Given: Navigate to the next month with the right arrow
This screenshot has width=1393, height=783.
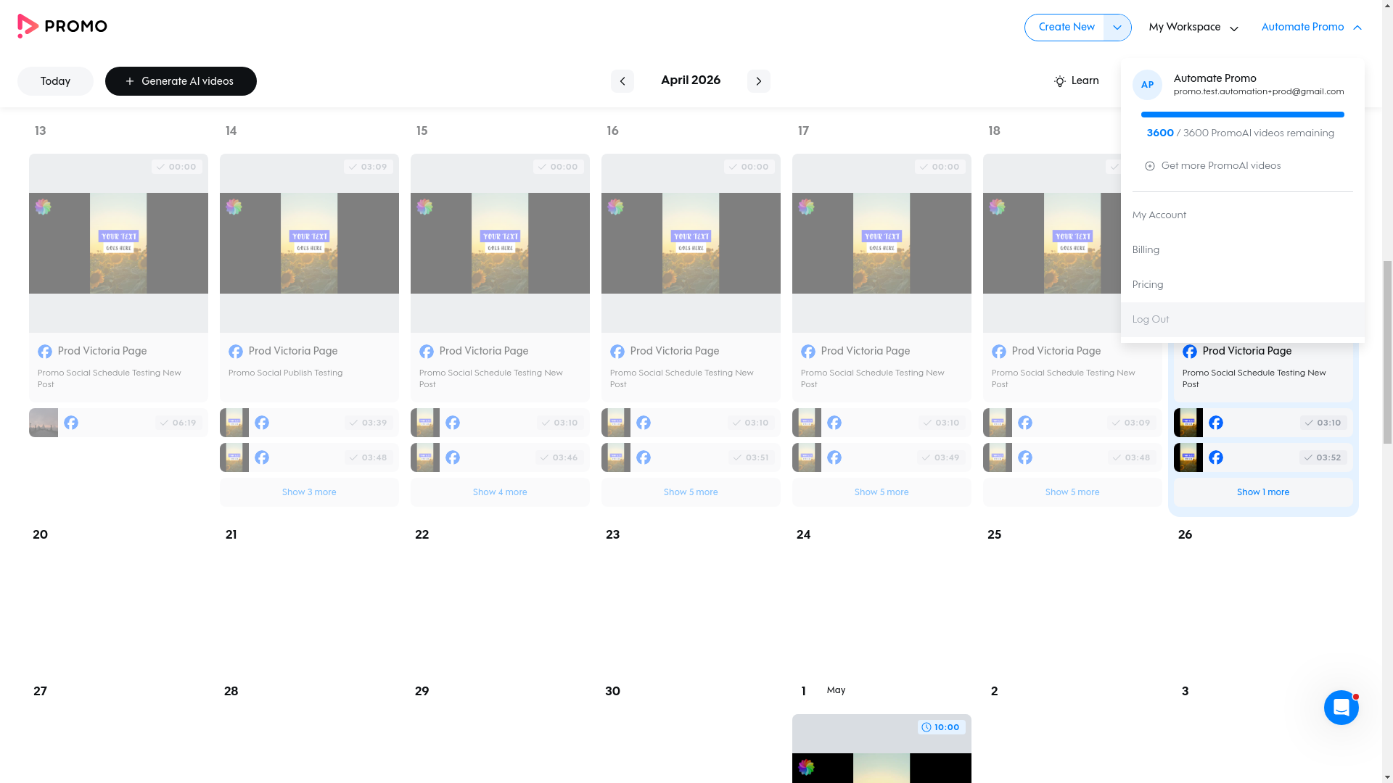Looking at the screenshot, I should pyautogui.click(x=759, y=81).
